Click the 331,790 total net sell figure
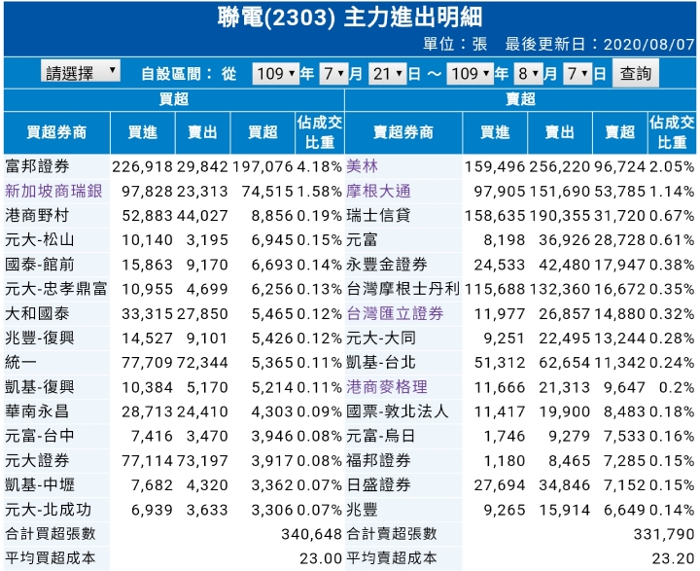 point(664,534)
